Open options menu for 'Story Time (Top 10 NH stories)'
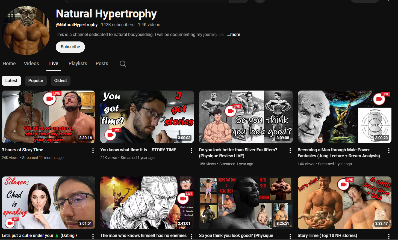Screen dimensions: 398x240 point(389,236)
